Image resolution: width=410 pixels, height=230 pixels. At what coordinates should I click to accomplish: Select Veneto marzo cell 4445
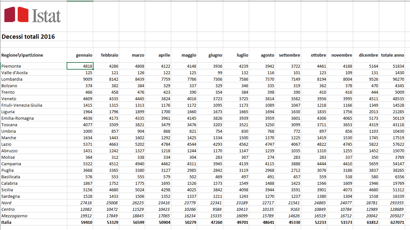pos(132,99)
